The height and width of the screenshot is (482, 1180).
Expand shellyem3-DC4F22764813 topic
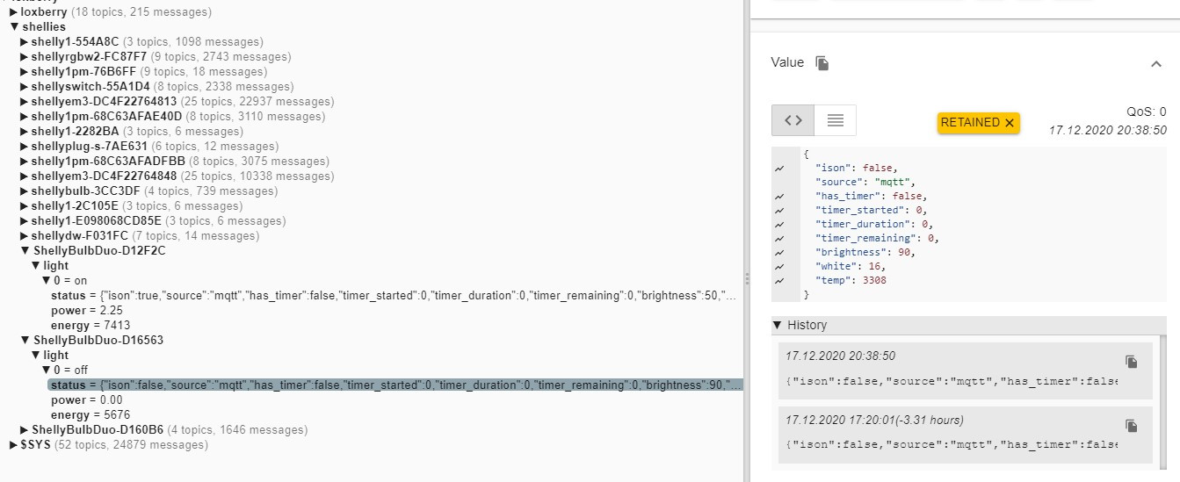(24, 102)
